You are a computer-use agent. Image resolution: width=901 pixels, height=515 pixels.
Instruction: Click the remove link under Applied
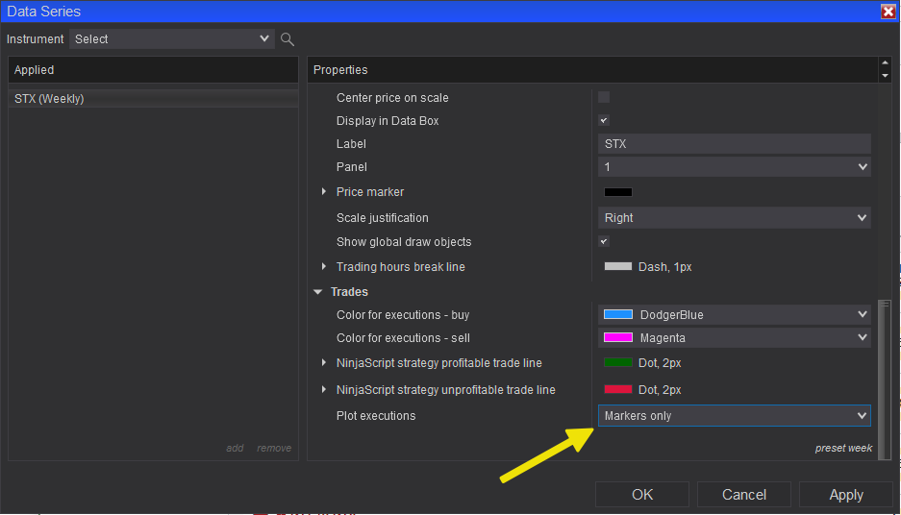tap(274, 448)
